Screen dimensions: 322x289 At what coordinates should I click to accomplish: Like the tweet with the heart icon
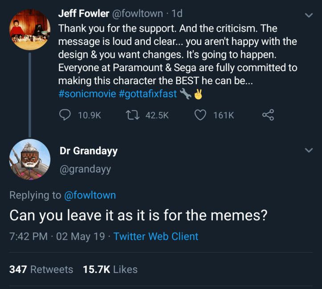click(x=201, y=115)
